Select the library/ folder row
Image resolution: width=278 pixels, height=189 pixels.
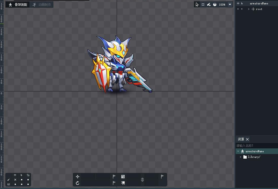(x=257, y=157)
